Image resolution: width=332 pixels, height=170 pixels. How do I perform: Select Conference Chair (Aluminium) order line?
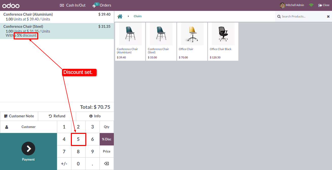(57, 17)
